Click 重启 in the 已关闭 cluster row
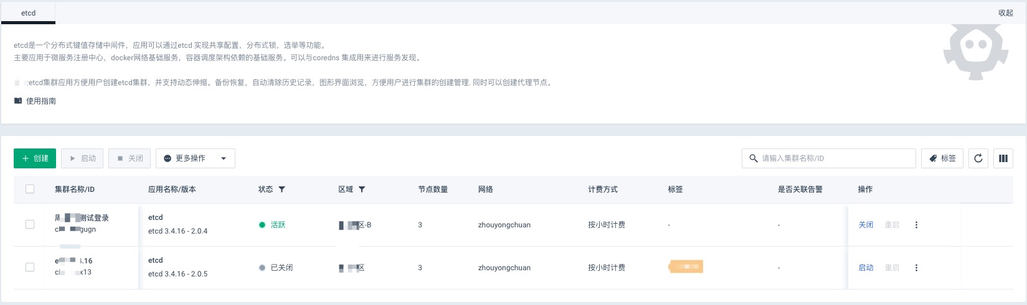This screenshot has width=1027, height=305. [892, 268]
